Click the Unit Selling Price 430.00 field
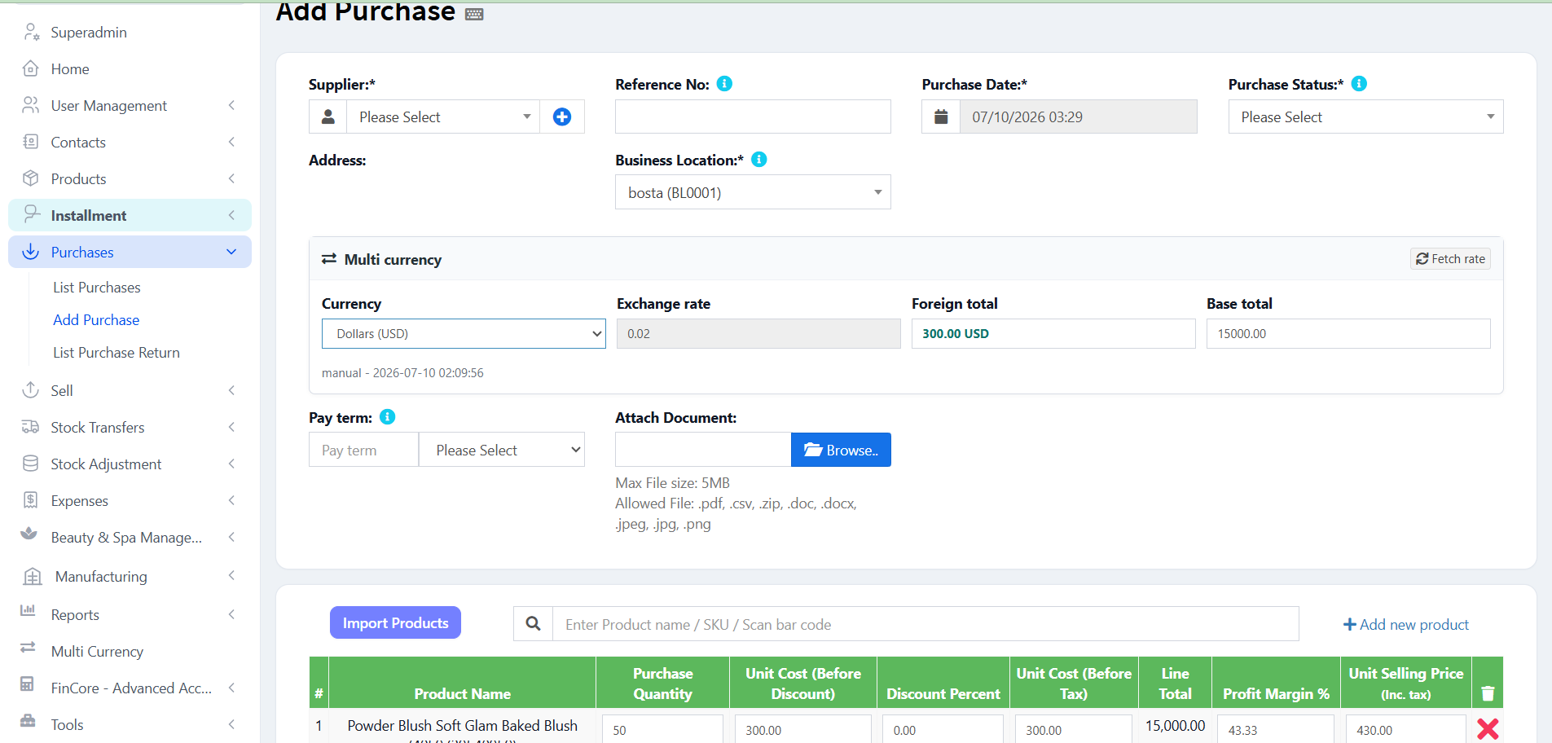This screenshot has width=1552, height=743. [x=1405, y=729]
